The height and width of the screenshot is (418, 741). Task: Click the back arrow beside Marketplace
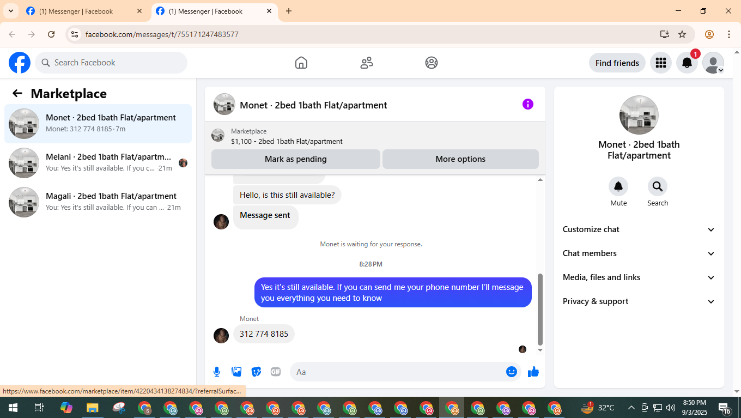tap(17, 93)
